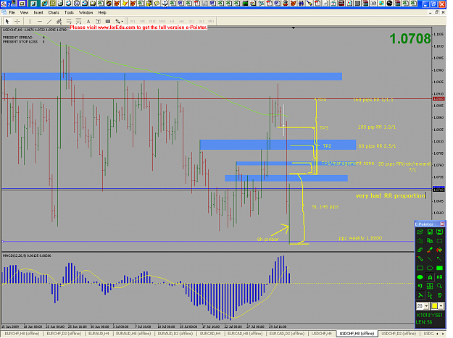Select e-Pointer paint bucket tool
Screen dimensions: 453x338
pos(439,250)
